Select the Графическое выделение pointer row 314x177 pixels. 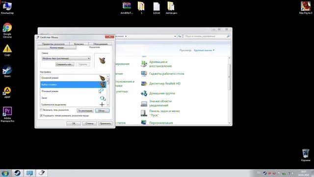pos(73,104)
